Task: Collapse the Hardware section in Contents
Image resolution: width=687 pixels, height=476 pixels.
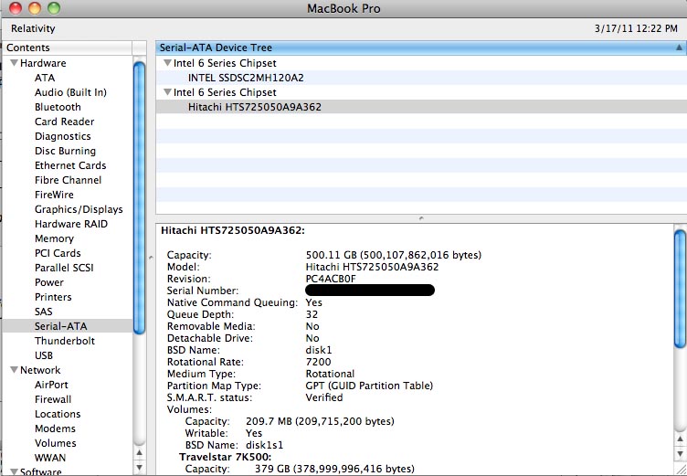Action: click(x=14, y=63)
